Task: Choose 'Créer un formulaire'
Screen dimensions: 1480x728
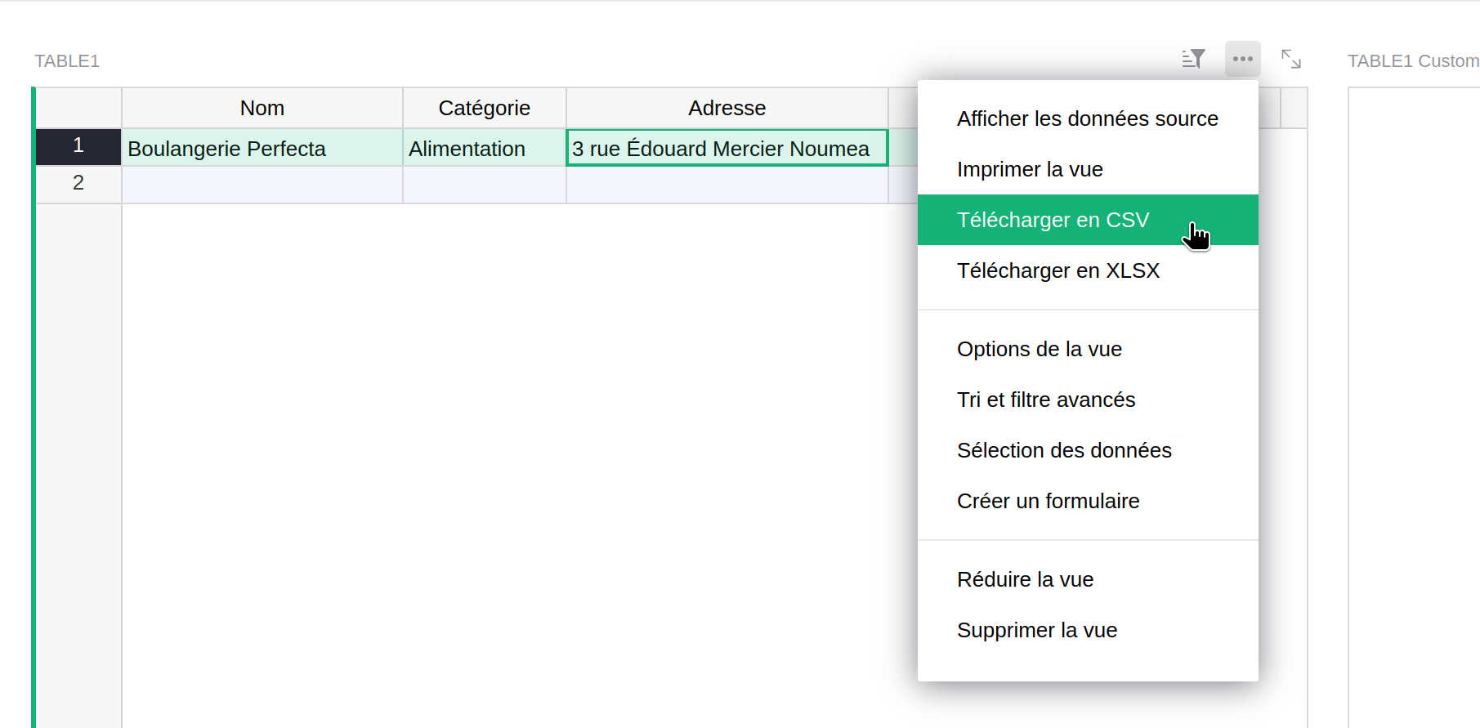Action: pyautogui.click(x=1048, y=501)
